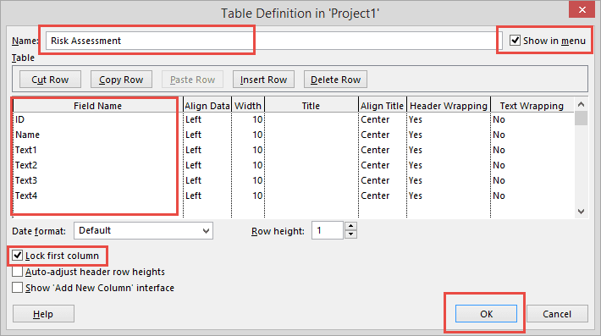601x336 pixels.
Task: Select the Text2 field name cell
Action: click(97, 165)
